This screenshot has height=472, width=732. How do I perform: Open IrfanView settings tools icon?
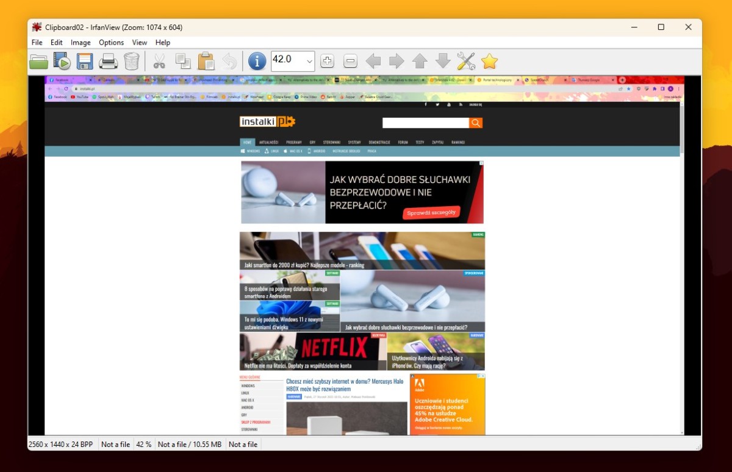click(x=466, y=61)
